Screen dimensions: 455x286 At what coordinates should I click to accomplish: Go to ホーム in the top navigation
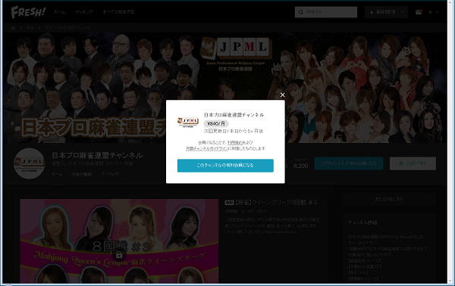[59, 12]
